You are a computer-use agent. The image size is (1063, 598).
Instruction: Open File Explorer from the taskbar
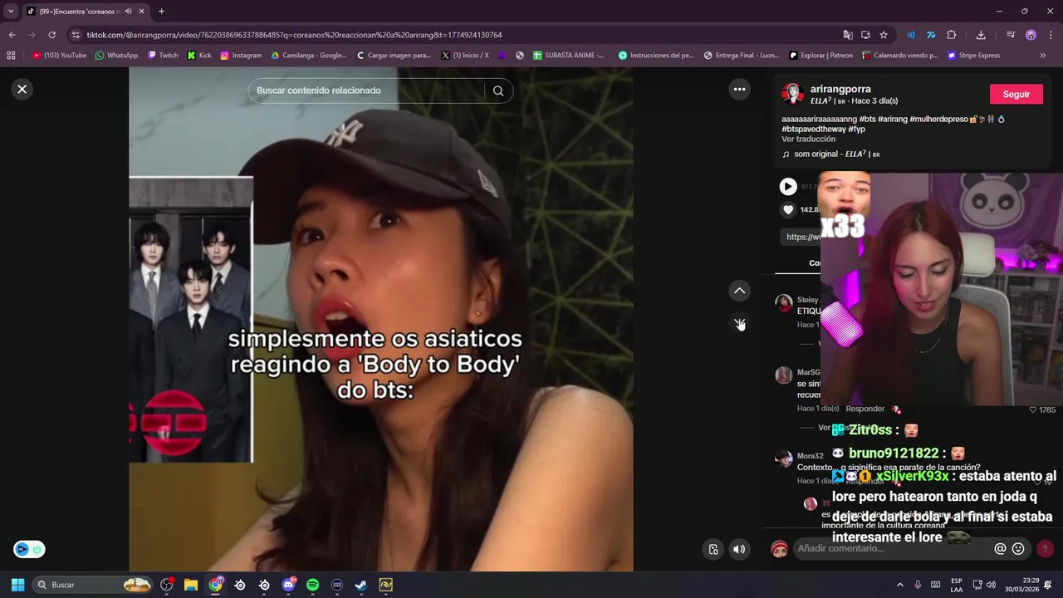point(191,585)
